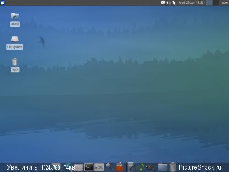Image resolution: width=229 pixels, height=172 pixels.
Task: Open the text editor notepad icon
Action: [x=130, y=167]
